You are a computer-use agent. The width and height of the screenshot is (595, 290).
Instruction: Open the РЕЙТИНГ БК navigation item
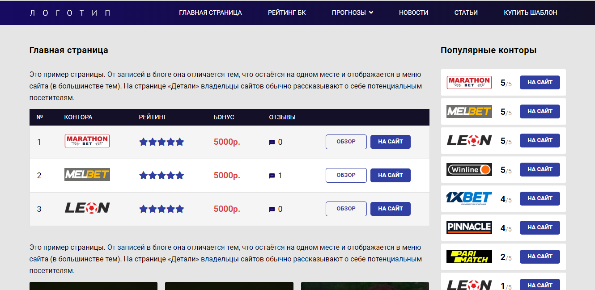287,13
